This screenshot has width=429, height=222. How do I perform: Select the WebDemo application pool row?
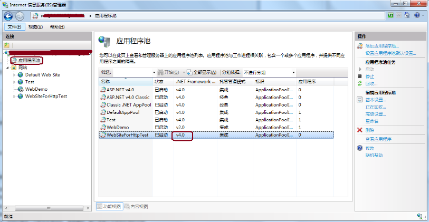(x=216, y=127)
